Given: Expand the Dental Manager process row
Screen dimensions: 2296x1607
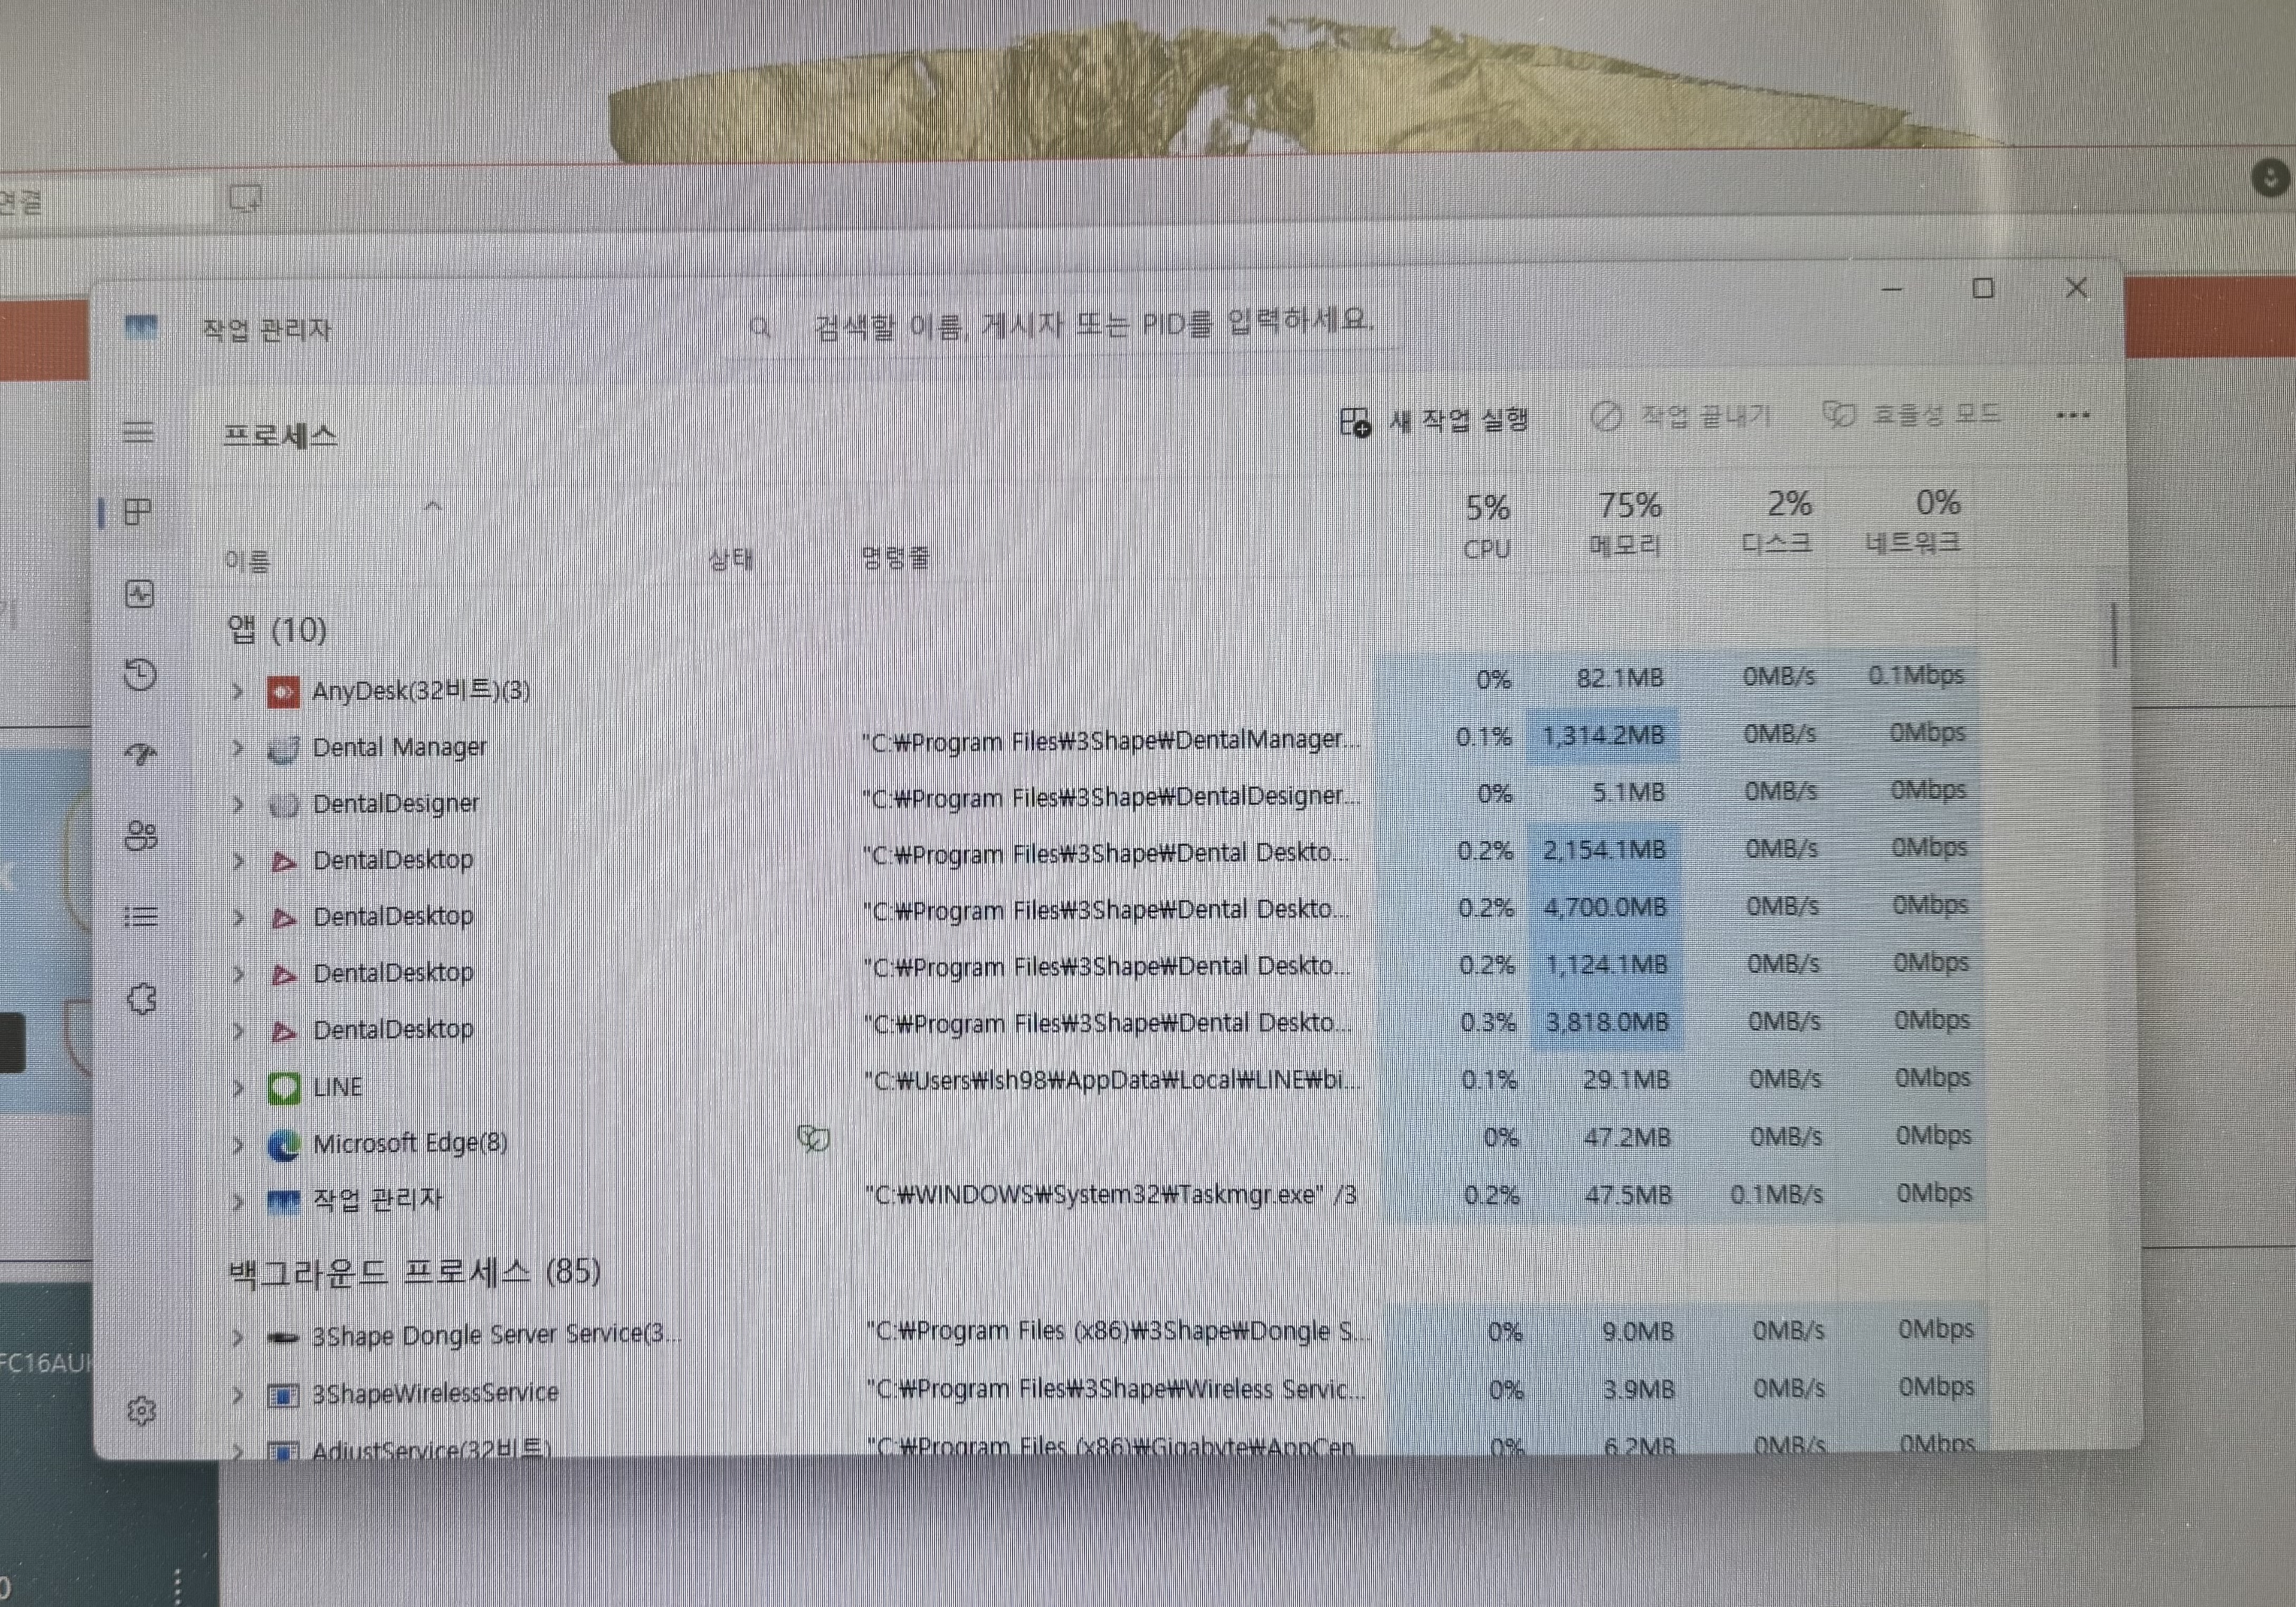Looking at the screenshot, I should 237,748.
